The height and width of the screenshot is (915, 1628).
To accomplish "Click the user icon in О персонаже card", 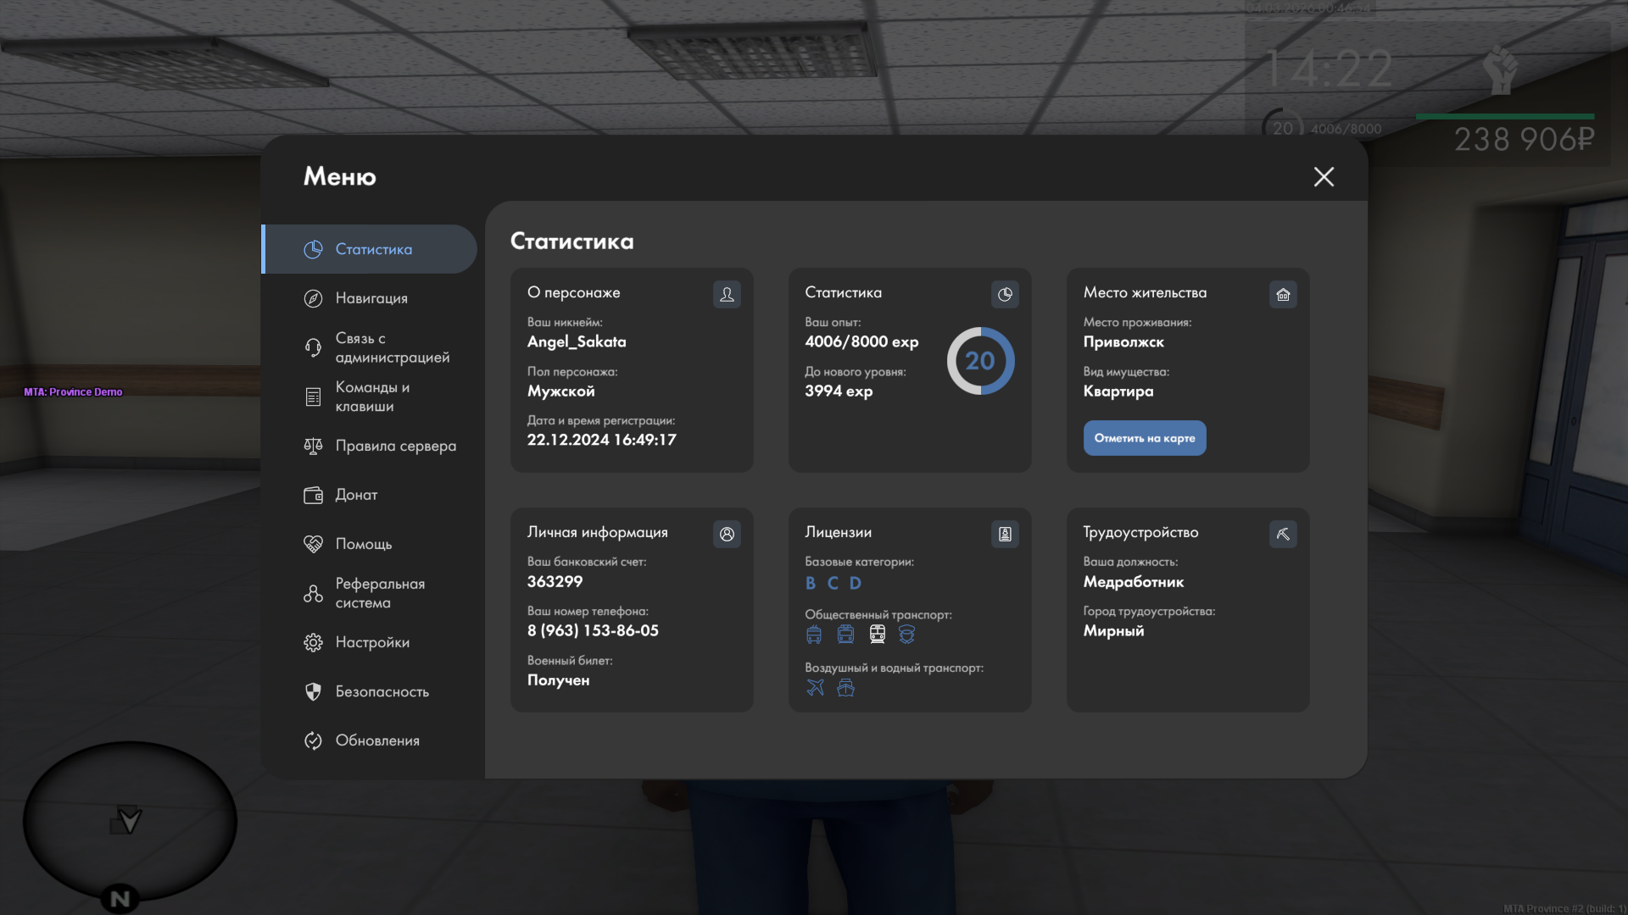I will (x=727, y=294).
